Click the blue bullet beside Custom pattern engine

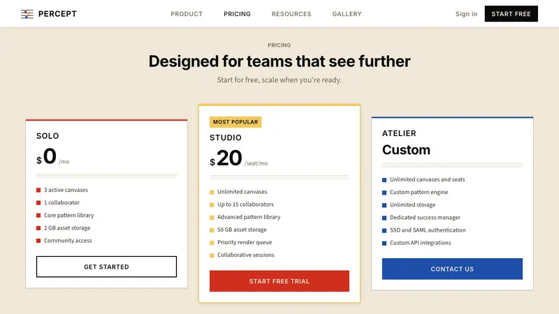[x=384, y=193]
